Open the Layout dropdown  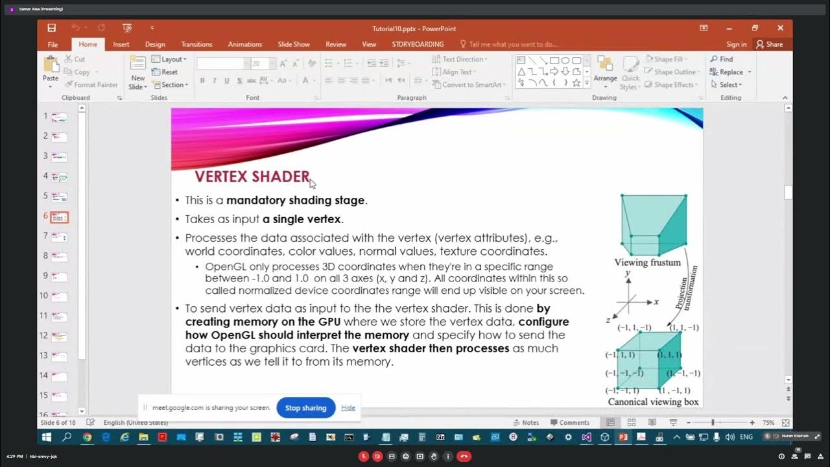169,59
